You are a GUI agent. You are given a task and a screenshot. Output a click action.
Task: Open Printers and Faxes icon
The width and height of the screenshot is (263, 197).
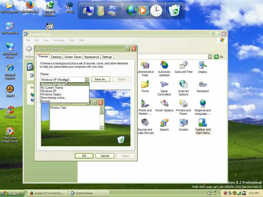tap(183, 107)
